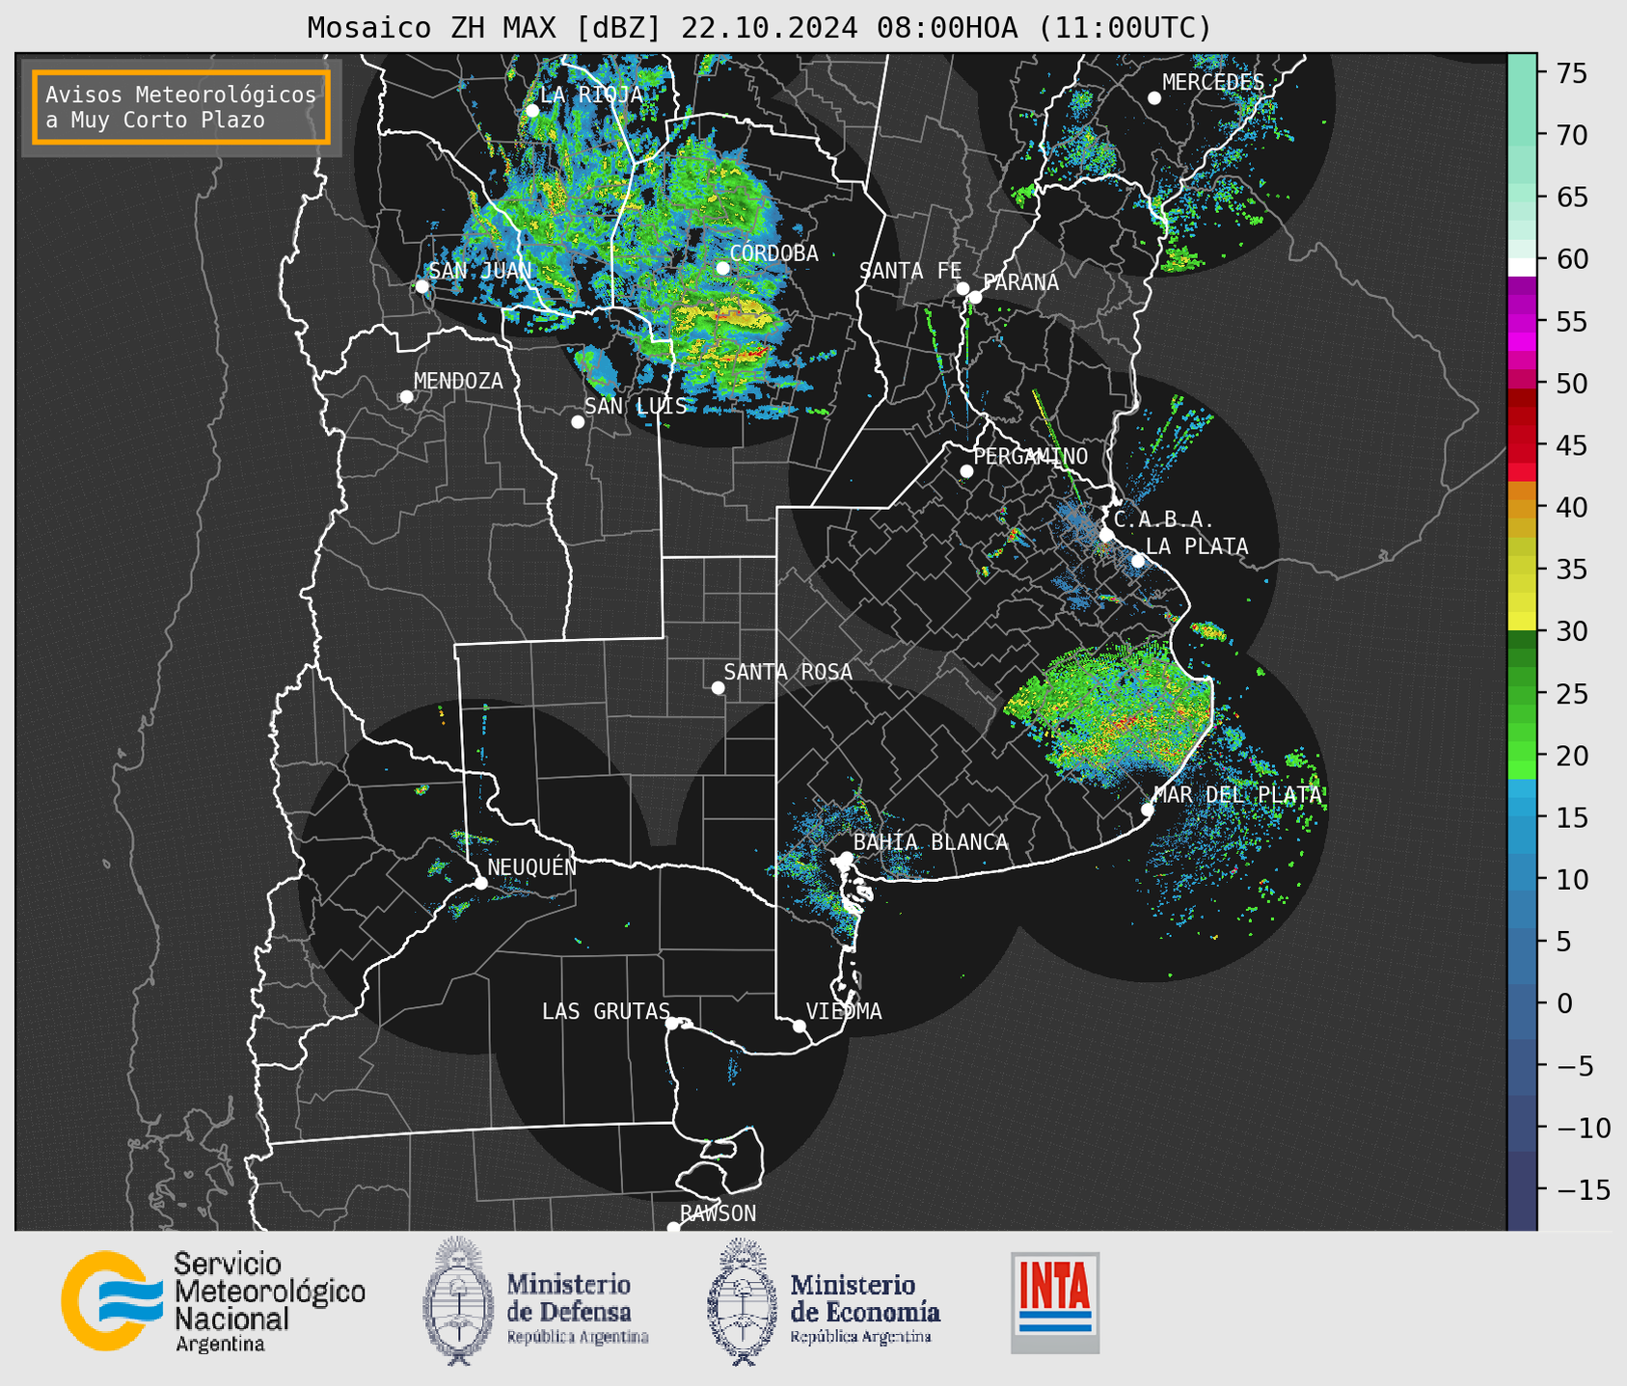Select the Mercedes city marker

pyautogui.click(x=1154, y=98)
